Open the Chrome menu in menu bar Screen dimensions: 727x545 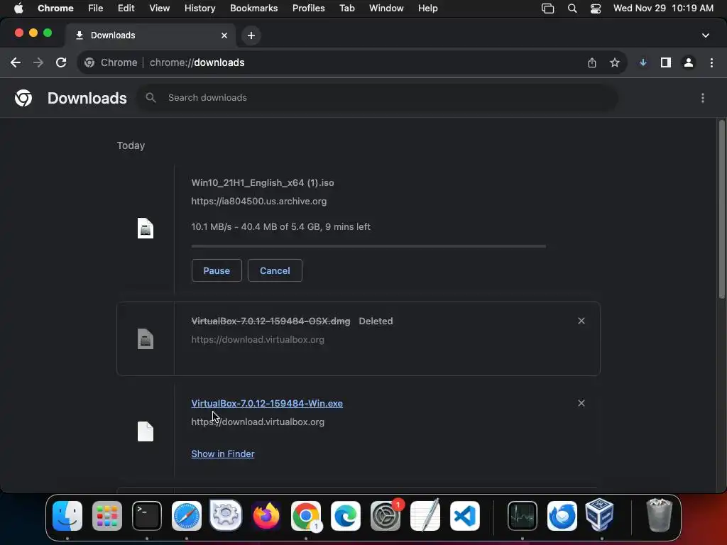(x=55, y=9)
